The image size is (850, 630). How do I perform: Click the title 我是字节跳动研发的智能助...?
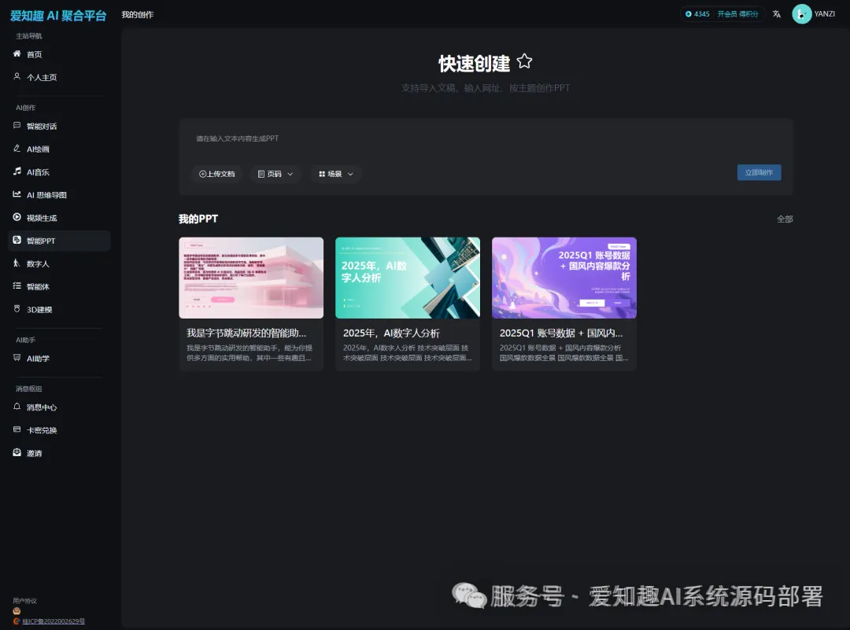[246, 333]
